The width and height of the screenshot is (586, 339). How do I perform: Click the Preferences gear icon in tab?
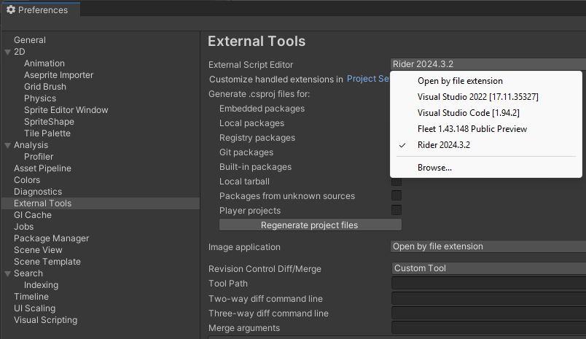[11, 9]
